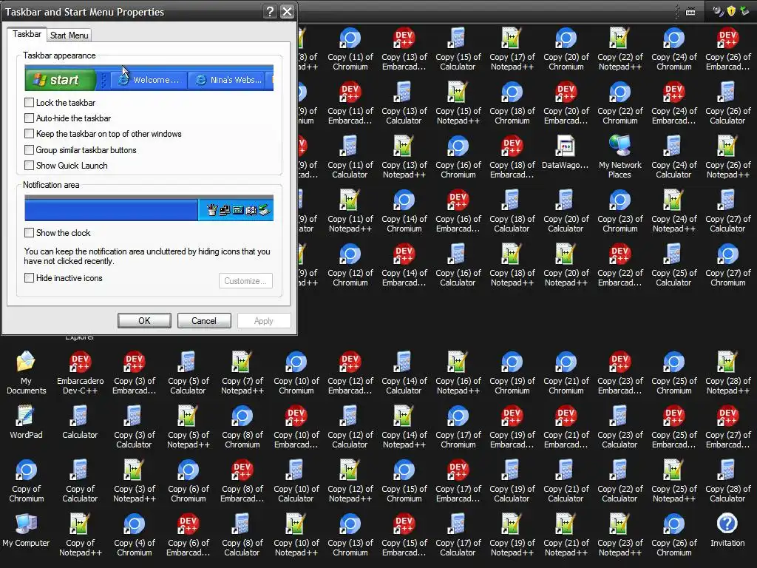Click the yellow security shield tray icon
This screenshot has height=568, width=757.
point(731,10)
